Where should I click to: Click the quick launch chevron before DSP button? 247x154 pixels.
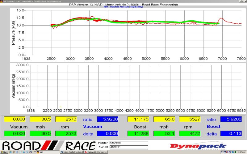(x=35, y=152)
